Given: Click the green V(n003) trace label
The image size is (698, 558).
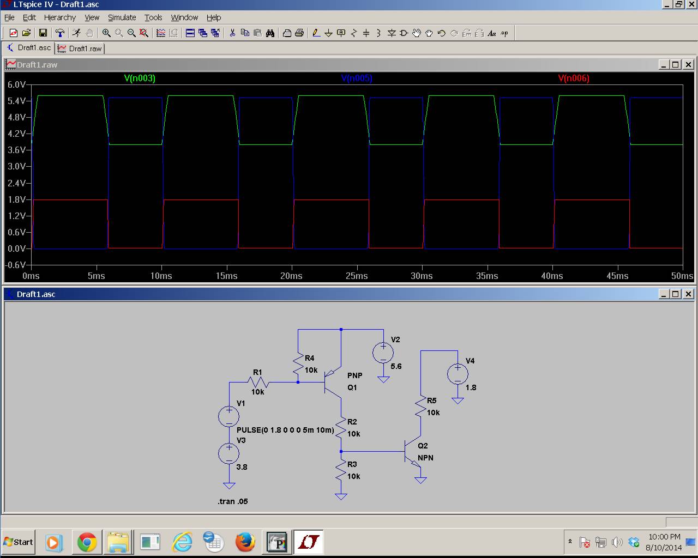Looking at the screenshot, I should (x=140, y=78).
